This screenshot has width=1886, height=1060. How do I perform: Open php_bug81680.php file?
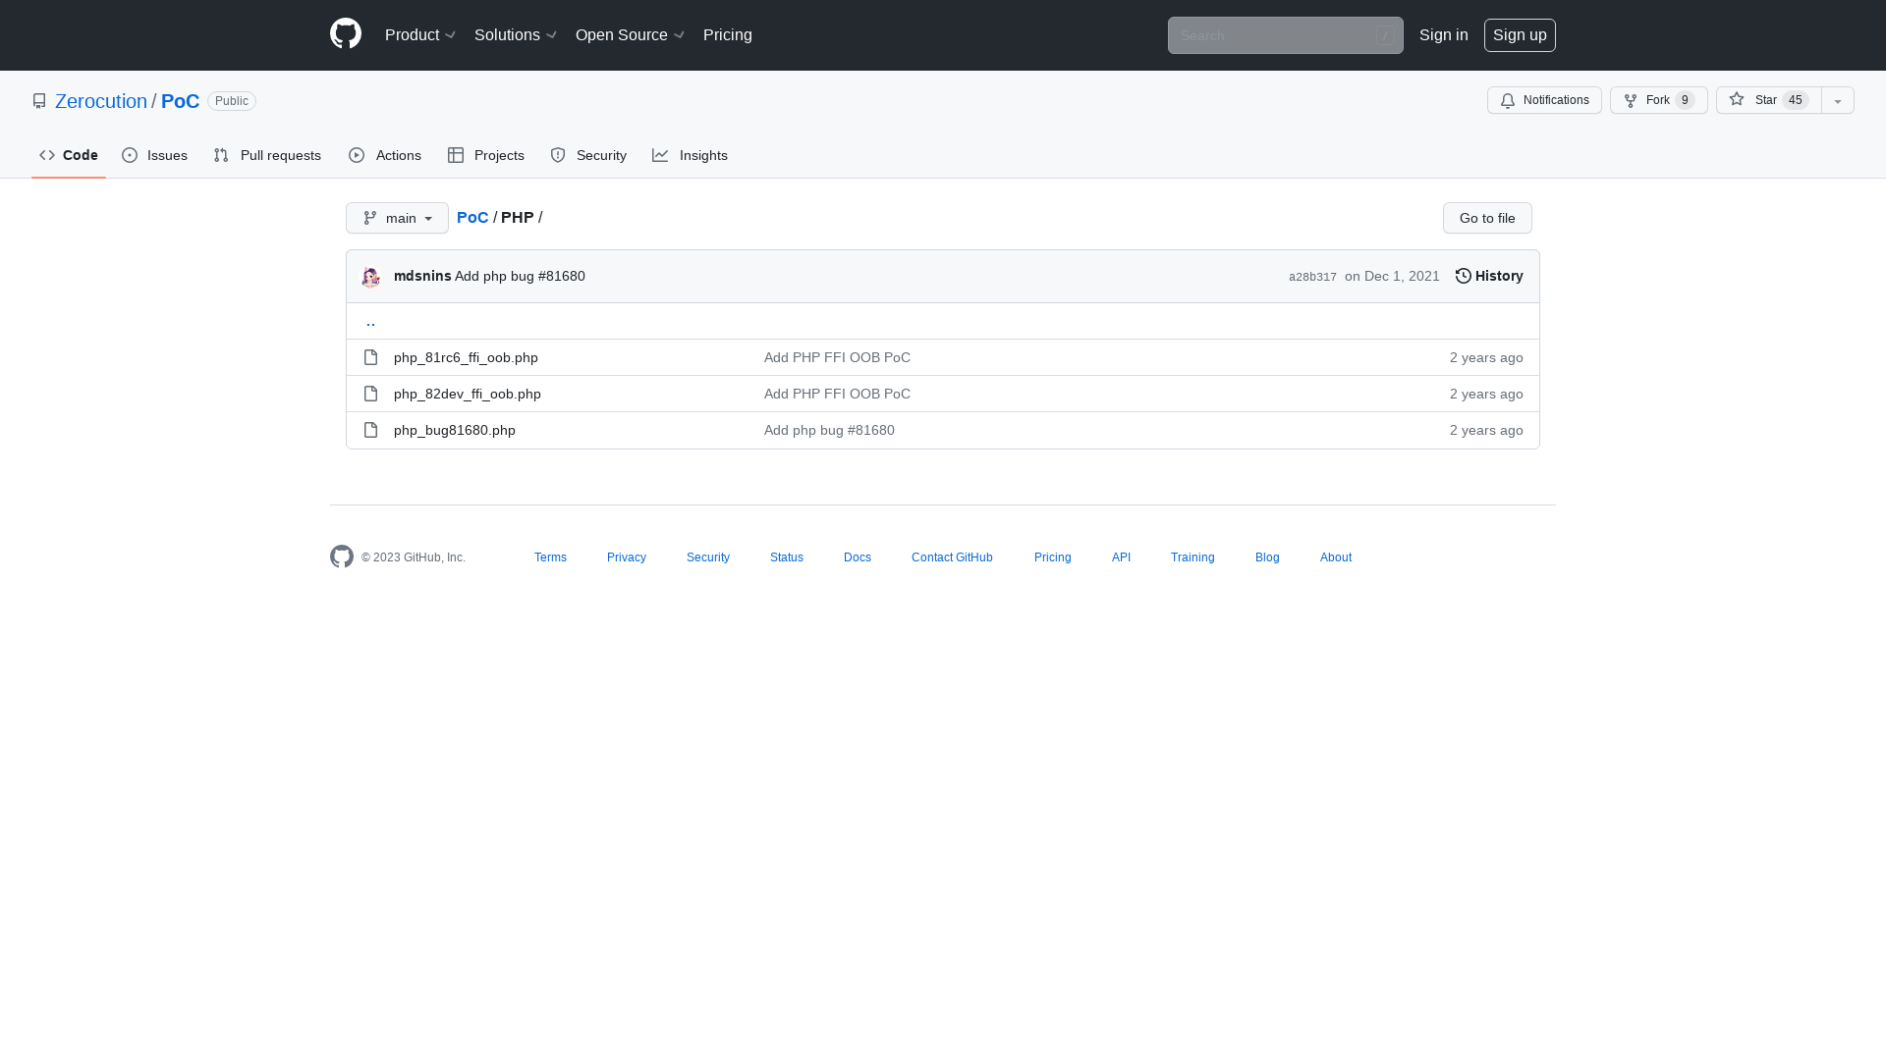click(455, 430)
